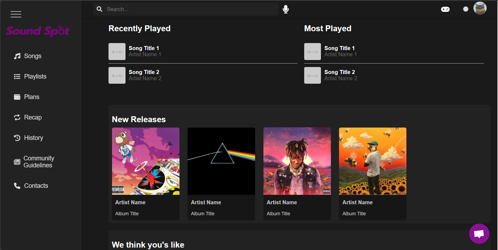Click Song Title 2 text in Recently Played
Image resolution: width=498 pixels, height=250 pixels.
pos(144,72)
